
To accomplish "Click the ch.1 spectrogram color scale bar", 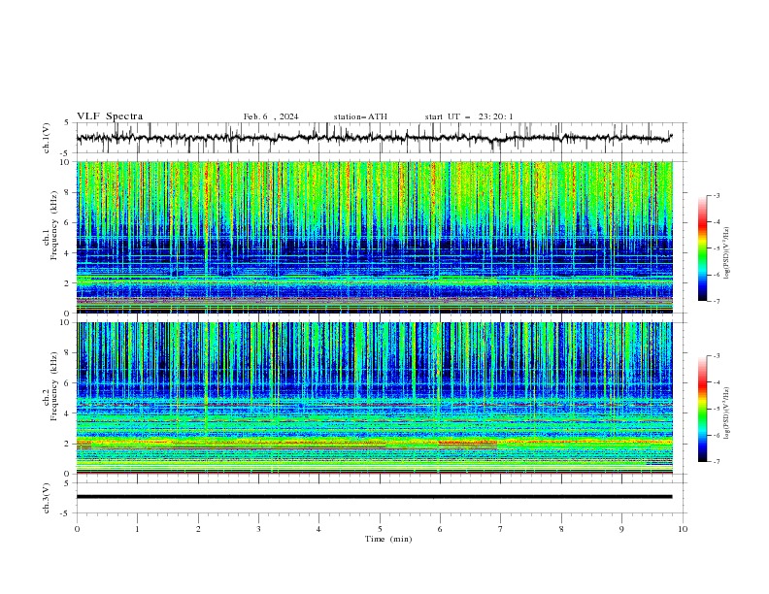I will (702, 248).
